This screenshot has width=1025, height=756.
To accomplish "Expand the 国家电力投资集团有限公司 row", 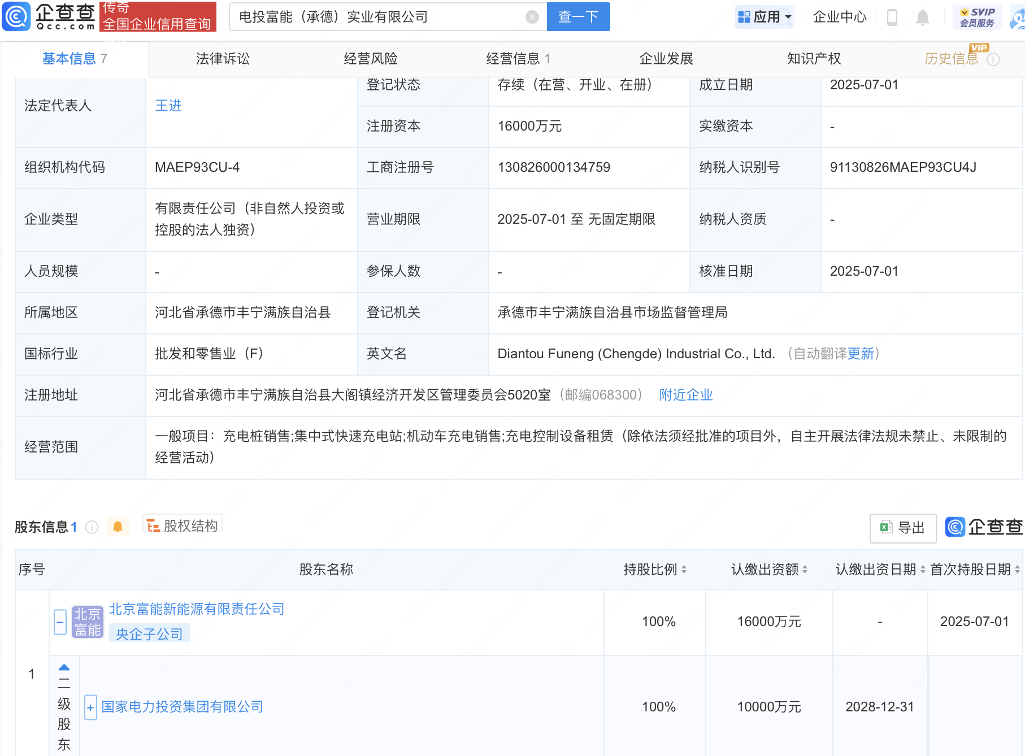I will click(90, 707).
